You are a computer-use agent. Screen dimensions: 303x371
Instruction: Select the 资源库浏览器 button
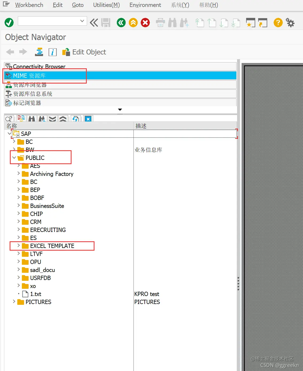[x=120, y=85]
